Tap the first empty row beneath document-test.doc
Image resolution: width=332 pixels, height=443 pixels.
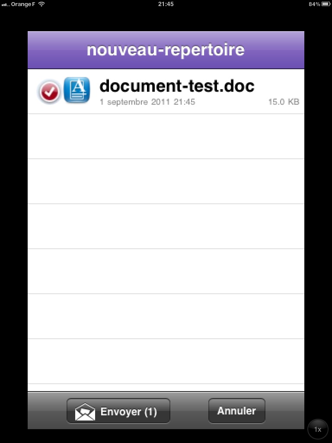click(x=166, y=136)
